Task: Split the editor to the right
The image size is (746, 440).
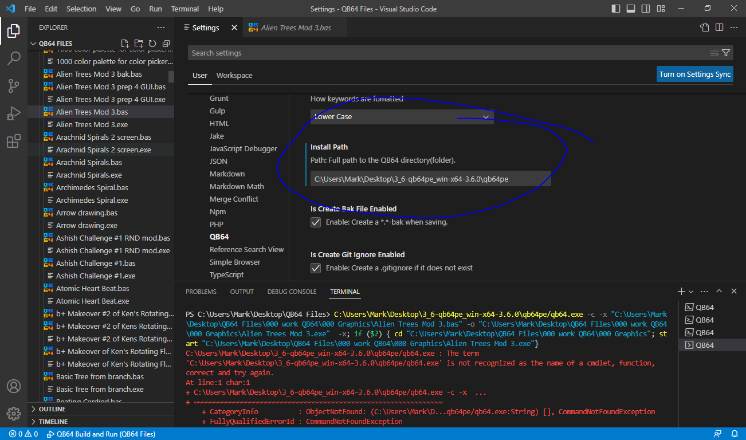Action: pyautogui.click(x=719, y=27)
